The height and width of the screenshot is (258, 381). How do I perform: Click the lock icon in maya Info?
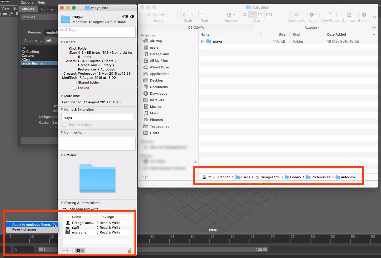129,251
